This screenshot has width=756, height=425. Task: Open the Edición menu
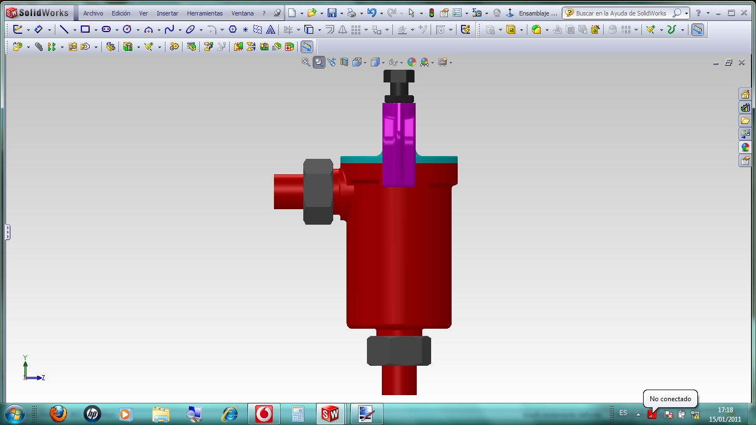click(x=121, y=13)
